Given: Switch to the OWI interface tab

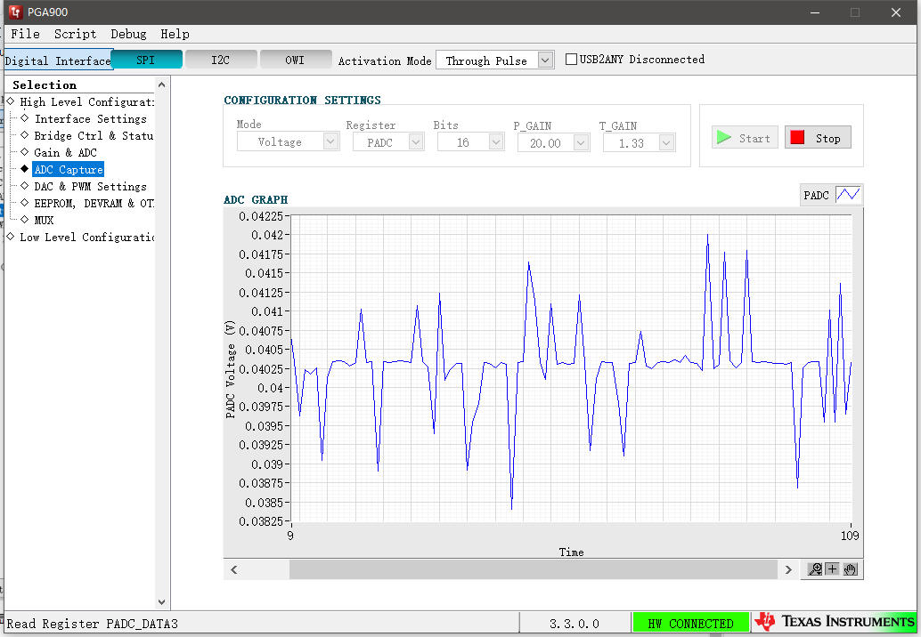Looking at the screenshot, I should tap(296, 60).
